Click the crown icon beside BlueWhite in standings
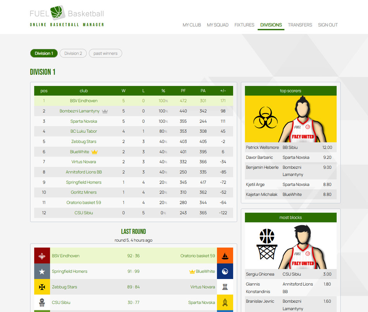Image resolution: width=368 pixels, height=312 pixels. 94,152
